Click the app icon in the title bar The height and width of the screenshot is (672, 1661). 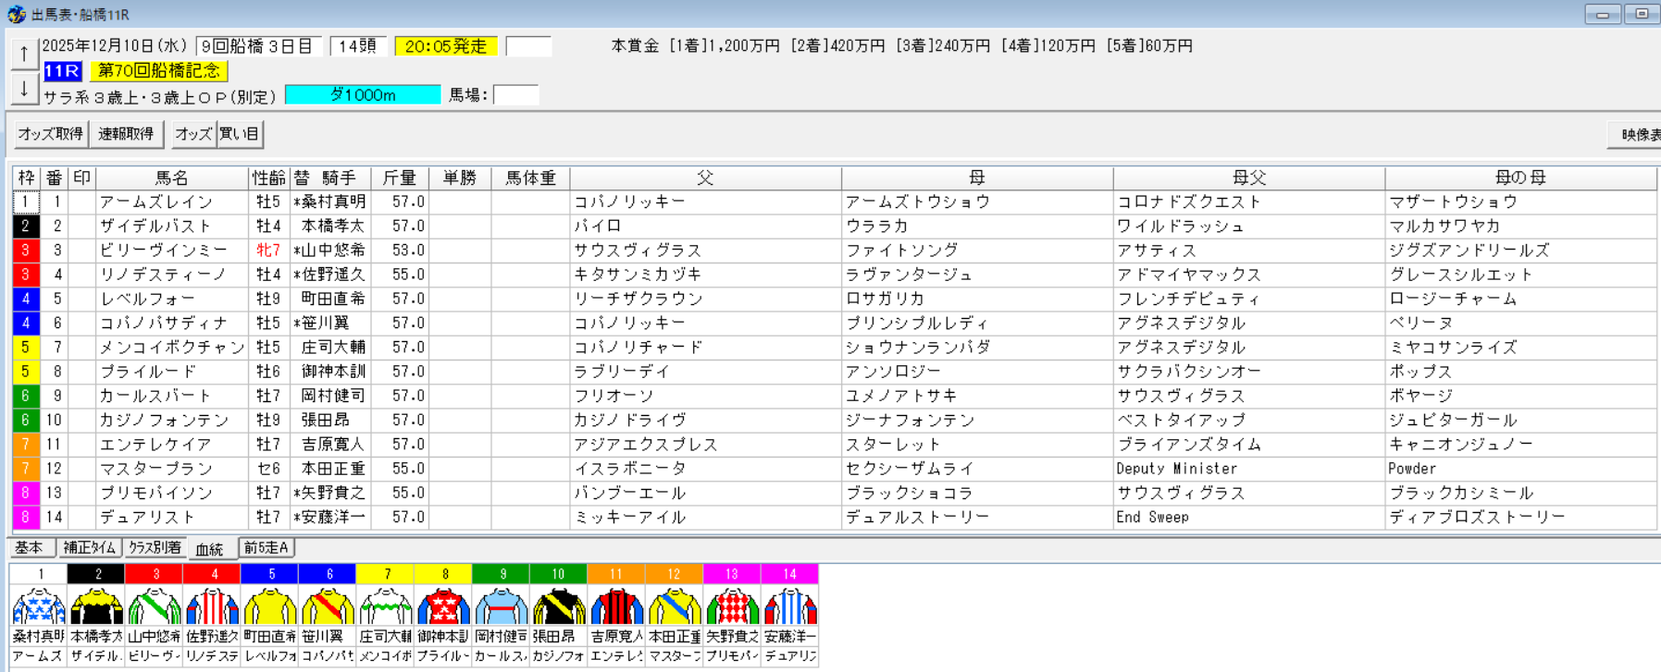(x=16, y=14)
